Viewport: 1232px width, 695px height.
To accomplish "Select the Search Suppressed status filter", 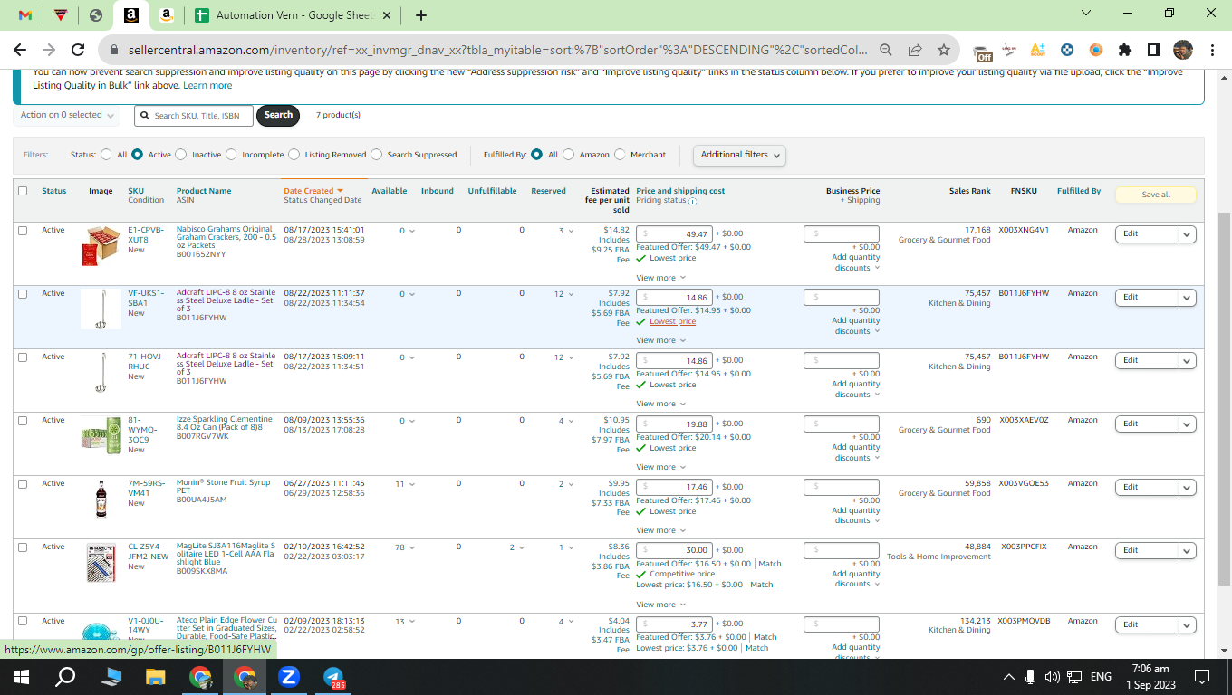I will click(x=376, y=155).
